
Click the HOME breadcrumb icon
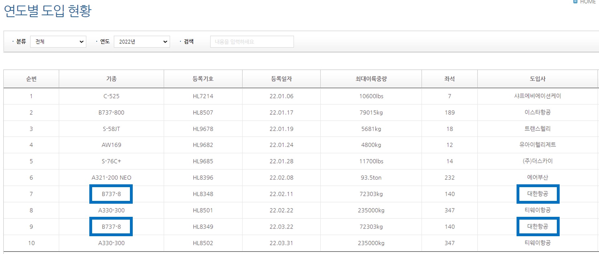coord(575,2)
